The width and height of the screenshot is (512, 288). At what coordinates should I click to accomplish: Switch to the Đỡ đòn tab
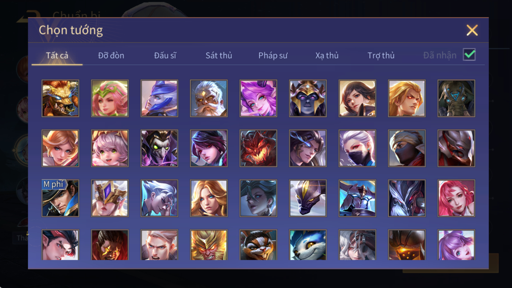pyautogui.click(x=111, y=55)
